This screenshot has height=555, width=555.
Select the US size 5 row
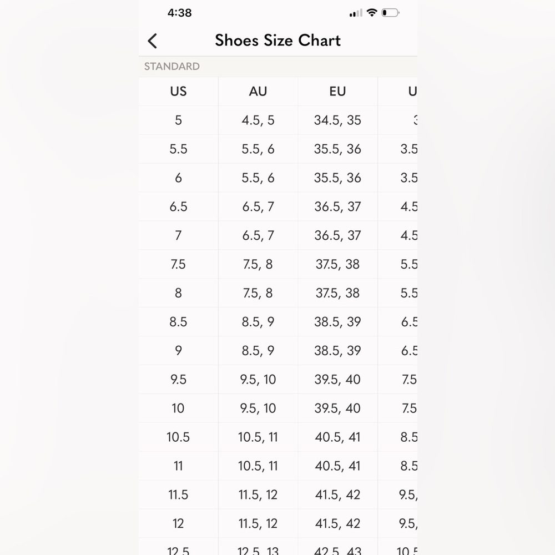(278, 120)
